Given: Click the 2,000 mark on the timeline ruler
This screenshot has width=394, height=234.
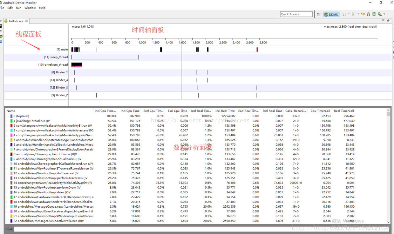Looking at the screenshot, I should click(x=209, y=43).
